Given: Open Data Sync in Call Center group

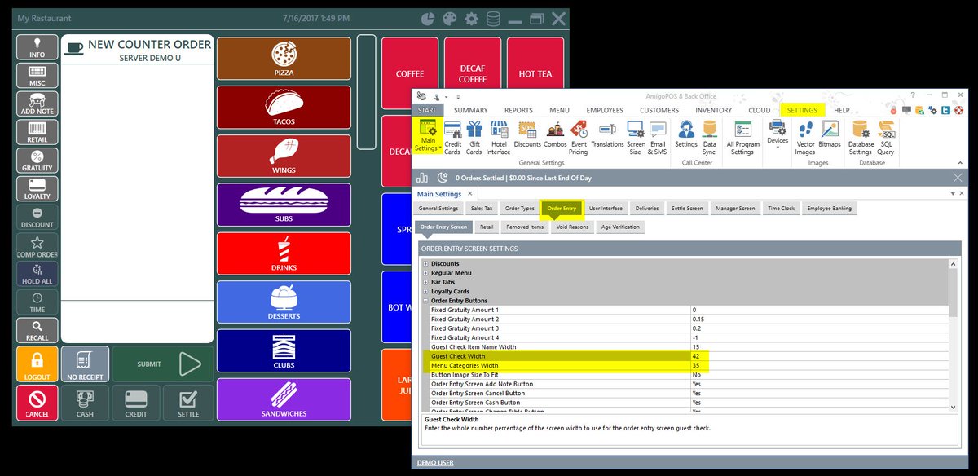Looking at the screenshot, I should (710, 137).
